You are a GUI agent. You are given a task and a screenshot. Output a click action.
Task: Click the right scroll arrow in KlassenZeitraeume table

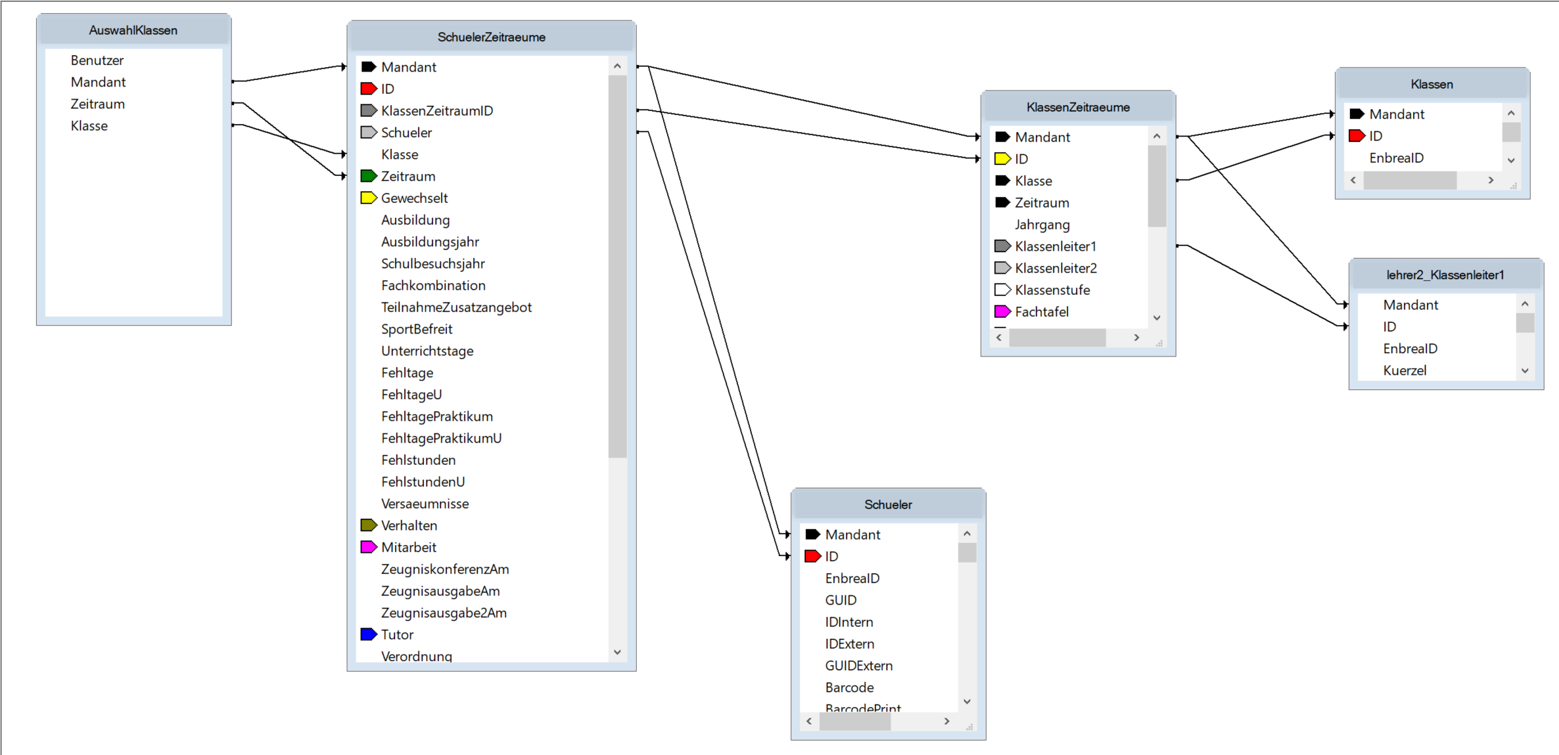[x=1136, y=337]
